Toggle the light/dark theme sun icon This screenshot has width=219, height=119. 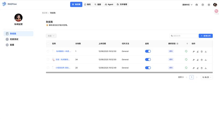(x=209, y=5)
